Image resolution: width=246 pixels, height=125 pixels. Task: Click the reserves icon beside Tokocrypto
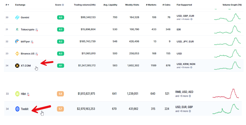[36, 30]
